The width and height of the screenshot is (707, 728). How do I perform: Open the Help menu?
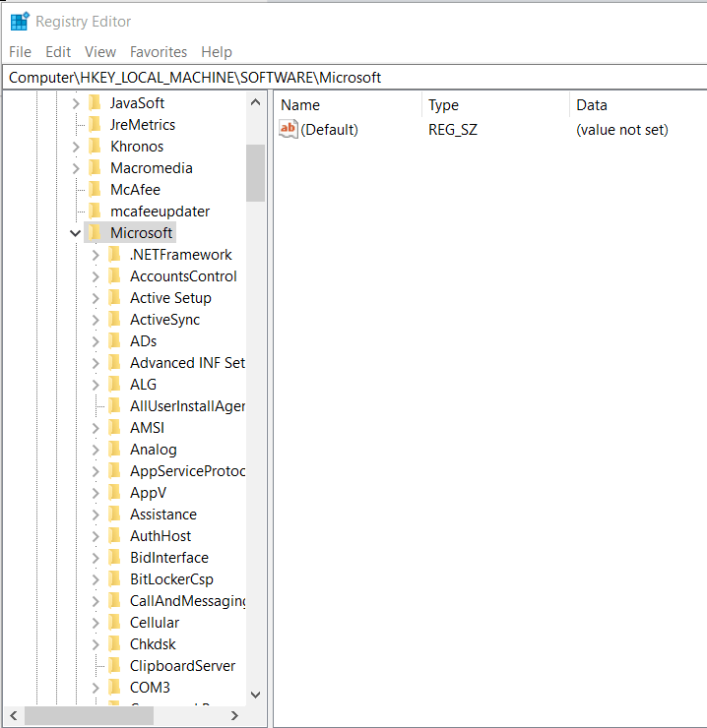click(x=217, y=52)
